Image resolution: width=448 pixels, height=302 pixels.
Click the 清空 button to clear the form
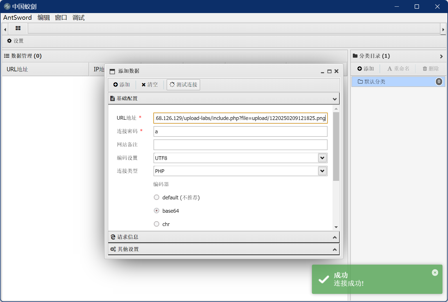click(149, 85)
